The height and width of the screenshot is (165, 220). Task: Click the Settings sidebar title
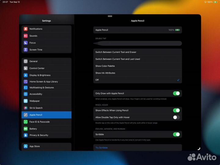coord(46,21)
